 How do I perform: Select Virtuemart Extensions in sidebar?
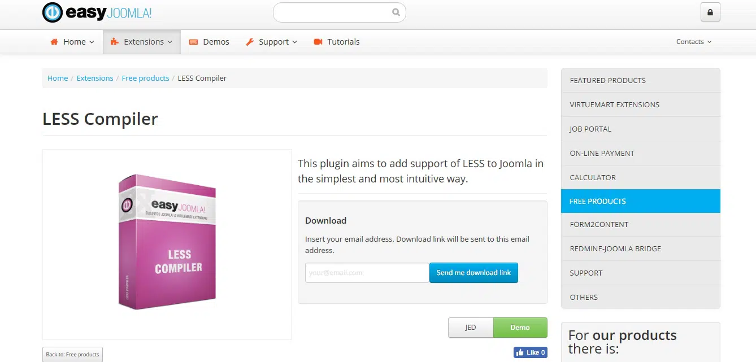pos(614,104)
